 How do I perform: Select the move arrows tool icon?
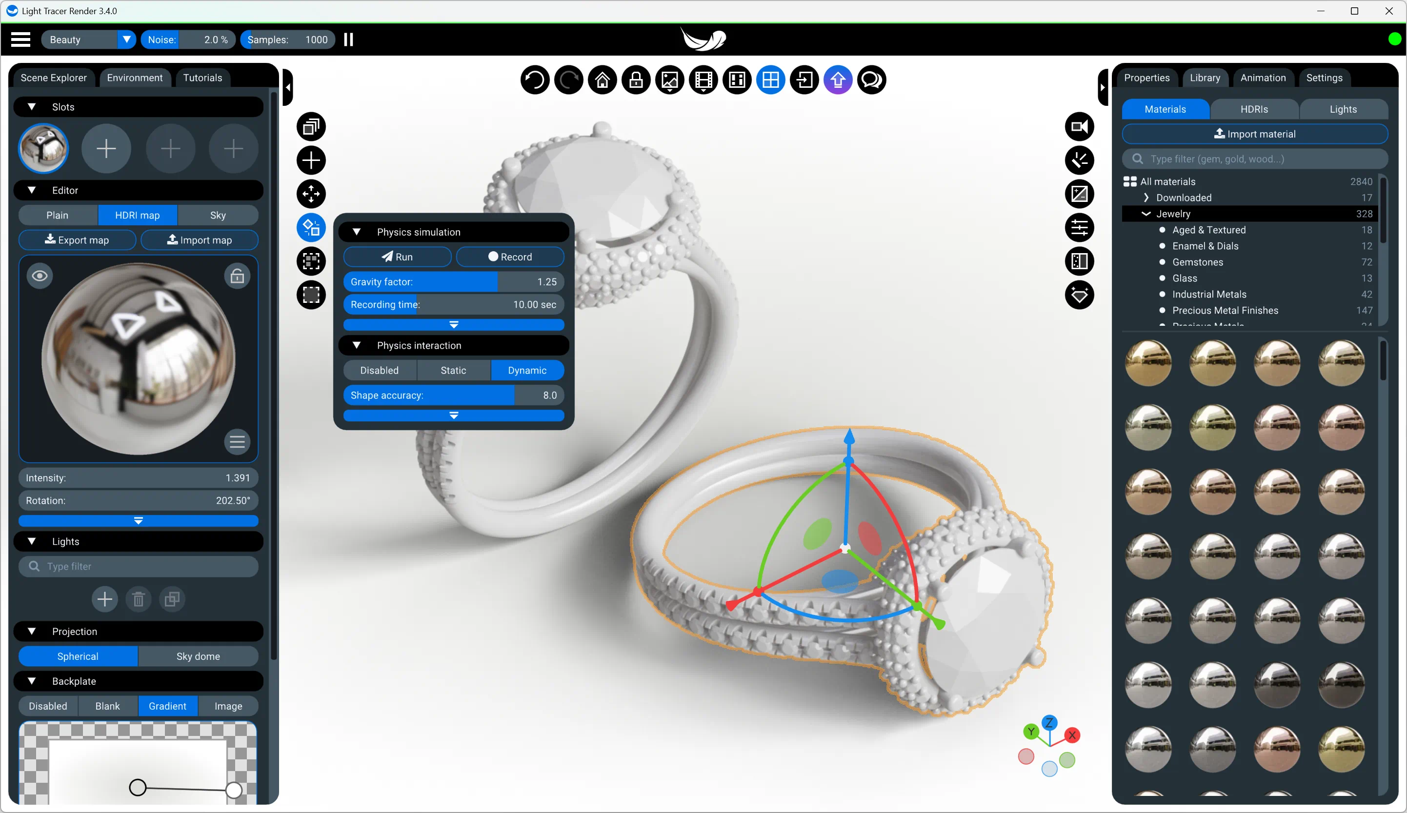coord(311,194)
